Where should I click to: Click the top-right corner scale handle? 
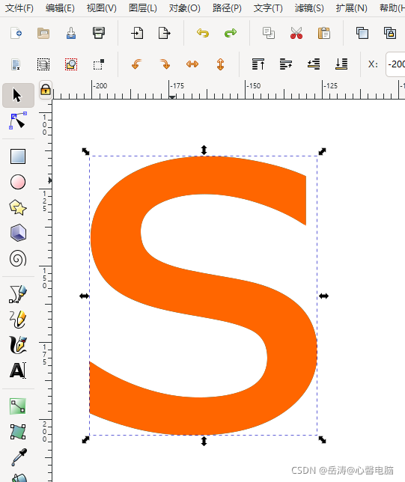[322, 151]
